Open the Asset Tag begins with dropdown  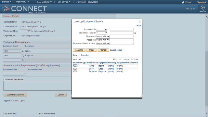coord(103,40)
